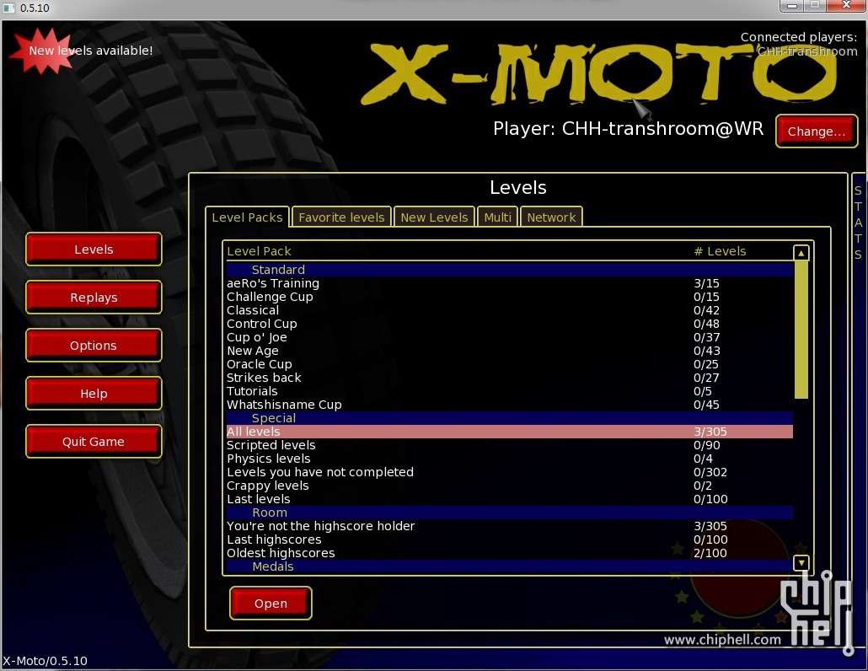
Task: Change the current player profile
Action: click(x=817, y=132)
